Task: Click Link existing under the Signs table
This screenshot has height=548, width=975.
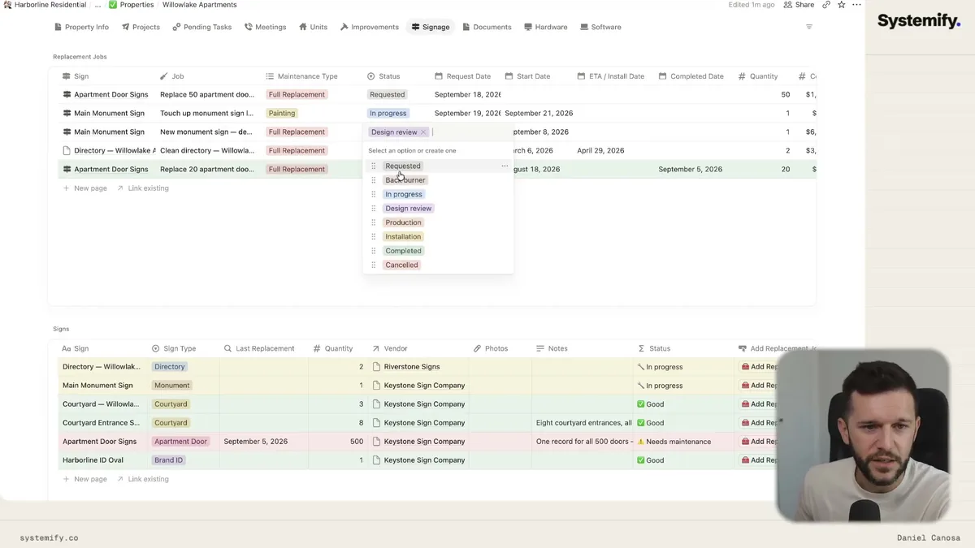Action: pyautogui.click(x=142, y=479)
